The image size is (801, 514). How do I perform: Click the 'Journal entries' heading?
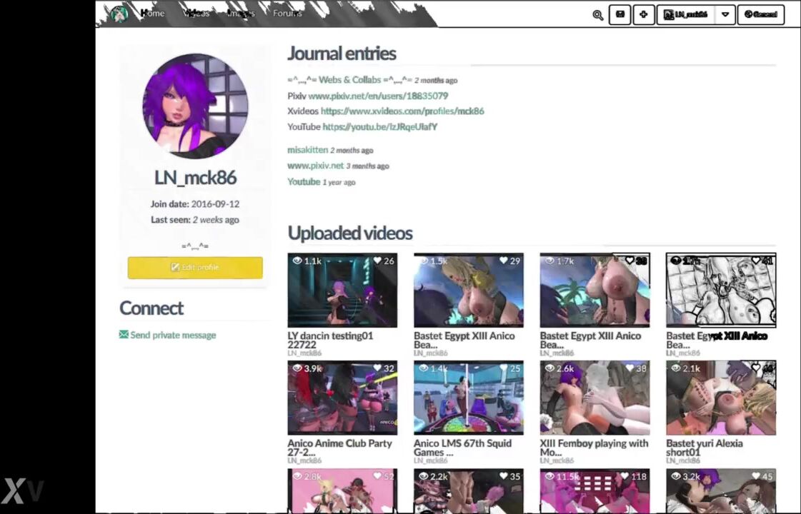point(342,54)
